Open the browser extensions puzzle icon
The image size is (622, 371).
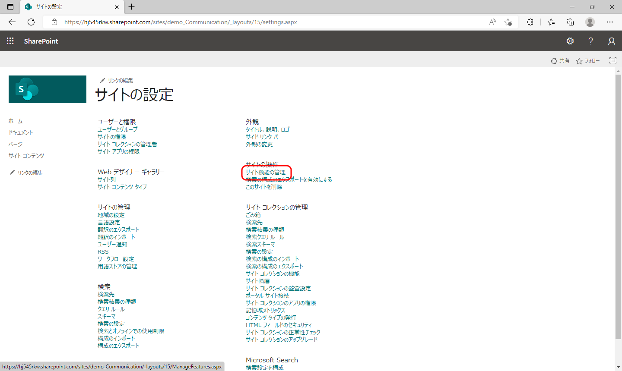tap(530, 22)
